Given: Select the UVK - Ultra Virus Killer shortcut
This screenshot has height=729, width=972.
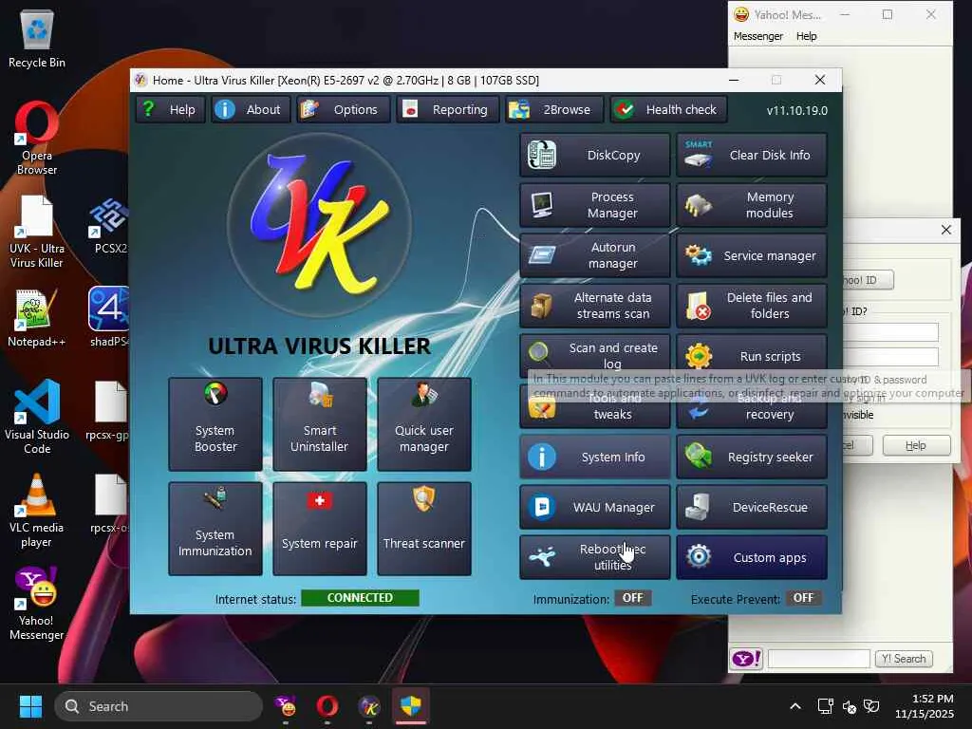Looking at the screenshot, I should (x=37, y=232).
